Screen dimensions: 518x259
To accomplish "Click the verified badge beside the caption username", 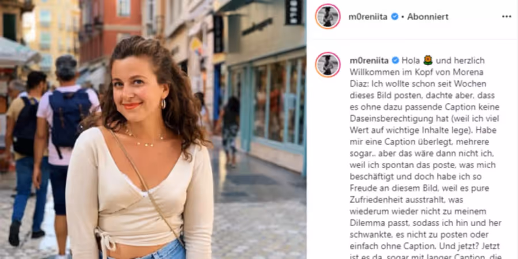I will 395,60.
